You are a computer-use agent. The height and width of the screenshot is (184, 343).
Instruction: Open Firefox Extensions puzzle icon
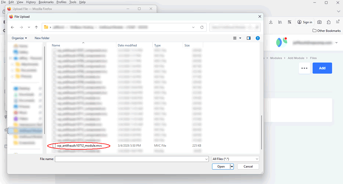328,22
